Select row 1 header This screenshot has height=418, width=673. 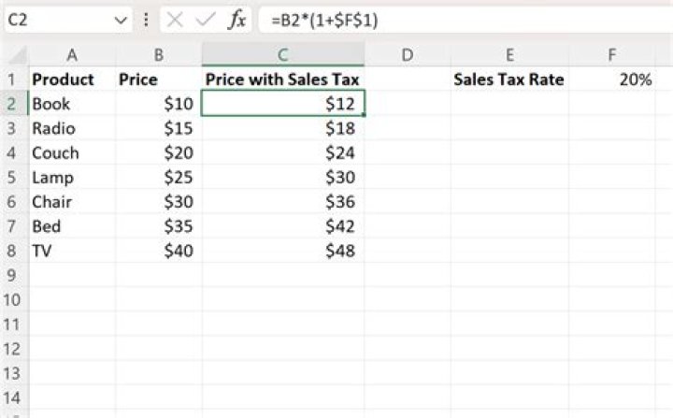click(13, 79)
